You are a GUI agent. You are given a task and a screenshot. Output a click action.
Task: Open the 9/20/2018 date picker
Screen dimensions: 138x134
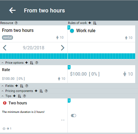pos(34,48)
